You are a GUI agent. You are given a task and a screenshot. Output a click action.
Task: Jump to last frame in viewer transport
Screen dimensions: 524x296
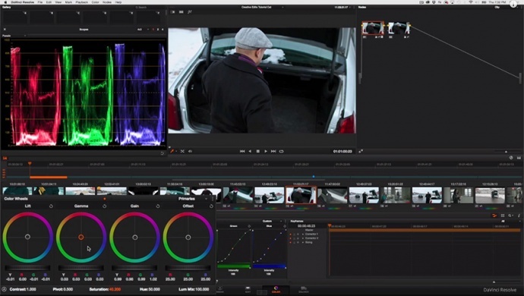[273, 151]
